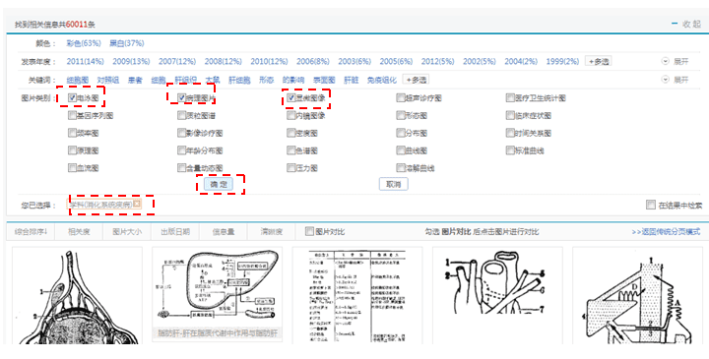Check the 临床症状图 checkbox
Screen dimensions: 709x359
[510, 115]
